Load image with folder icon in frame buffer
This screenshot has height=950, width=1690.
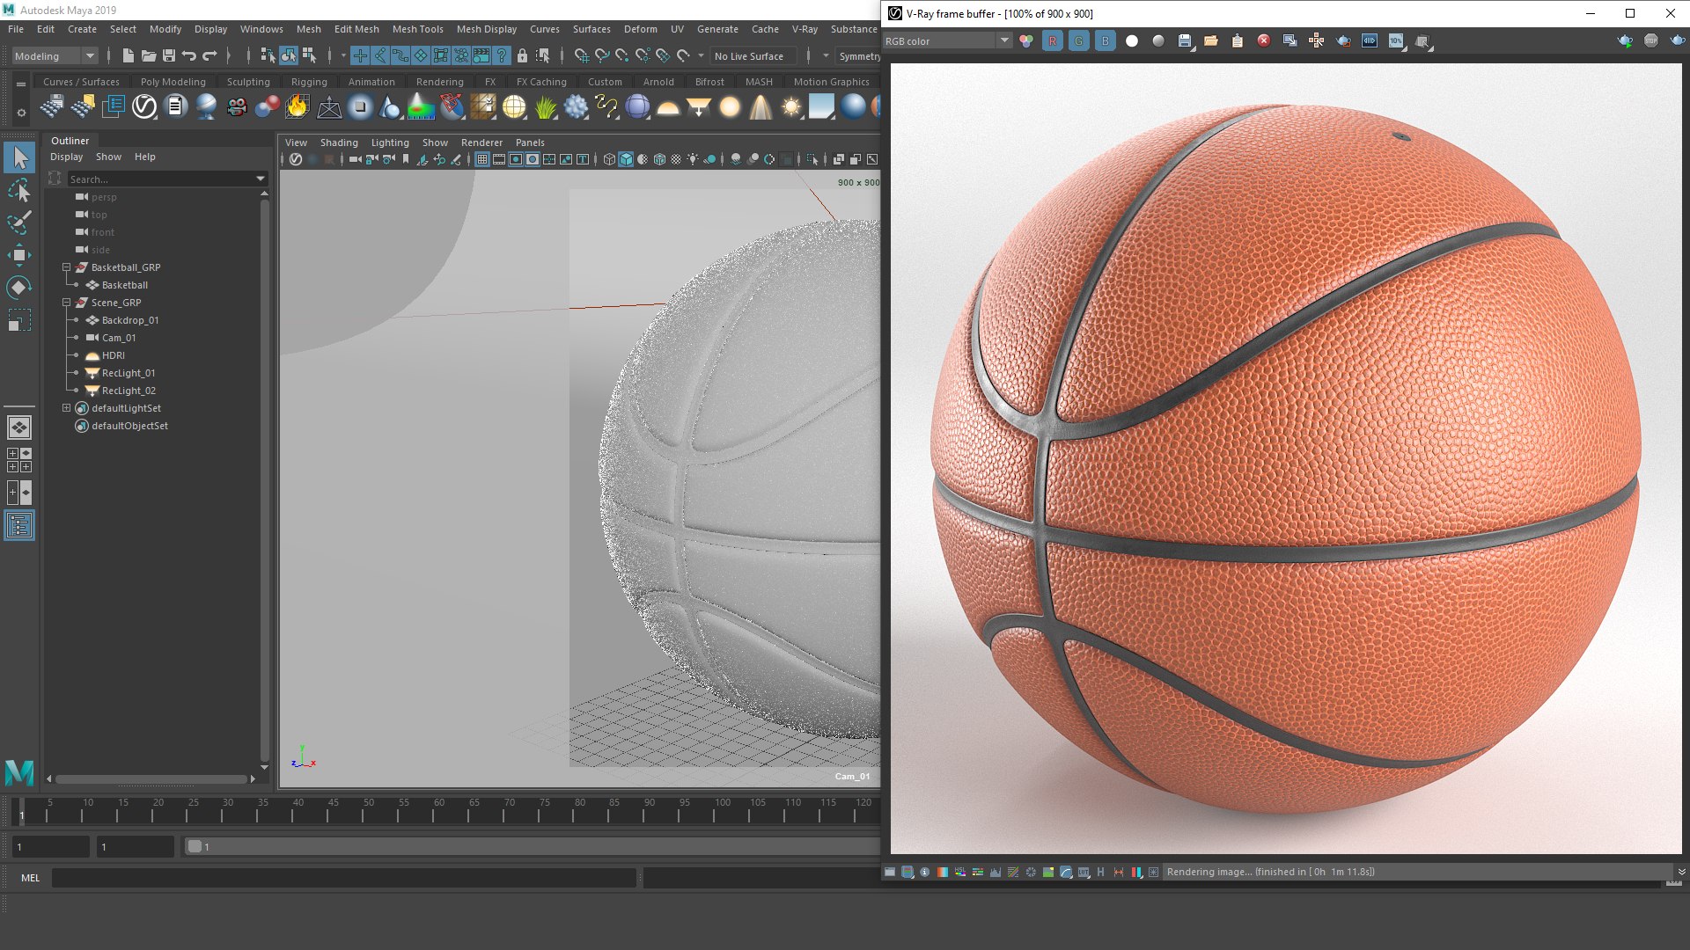tap(1211, 40)
